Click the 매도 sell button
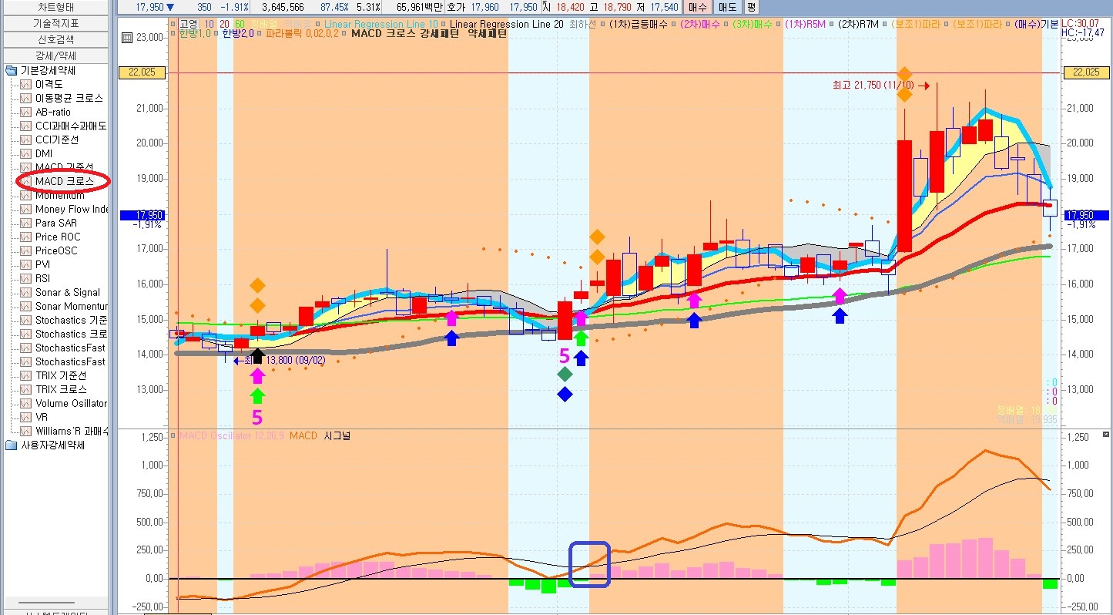The height and width of the screenshot is (615, 1113). click(x=727, y=7)
